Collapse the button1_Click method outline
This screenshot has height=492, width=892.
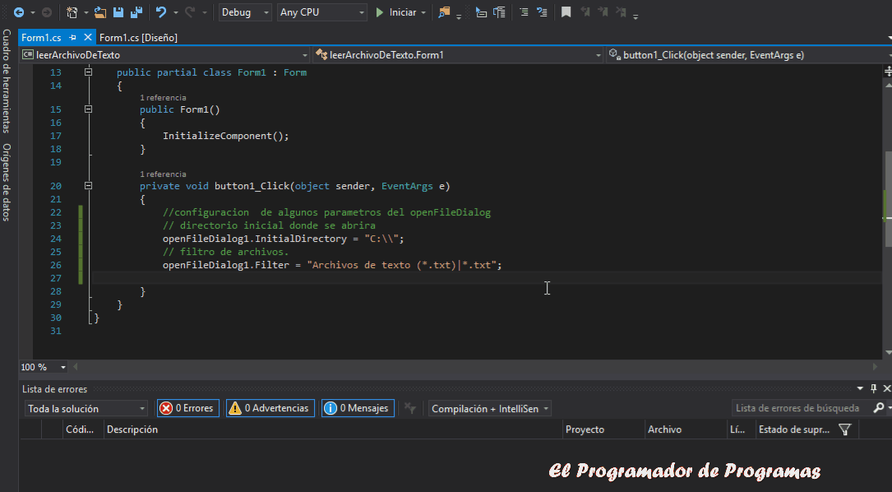pyautogui.click(x=88, y=185)
